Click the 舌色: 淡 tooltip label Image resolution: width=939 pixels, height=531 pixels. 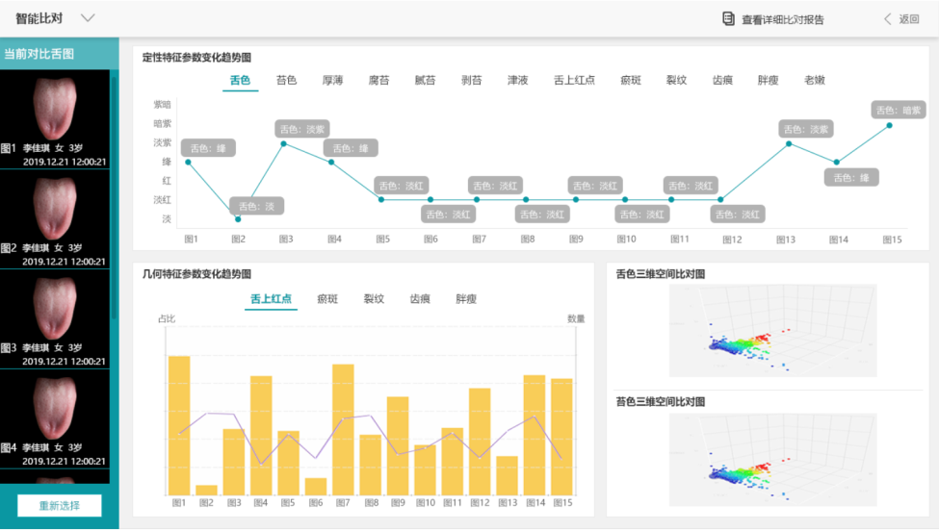point(256,206)
